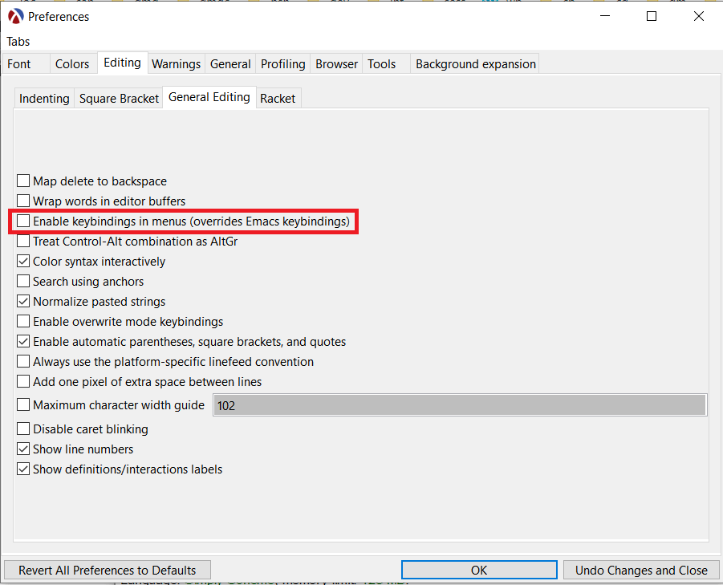Screen dimensions: 723x585
Task: Disable Show line numbers
Action: 23,449
